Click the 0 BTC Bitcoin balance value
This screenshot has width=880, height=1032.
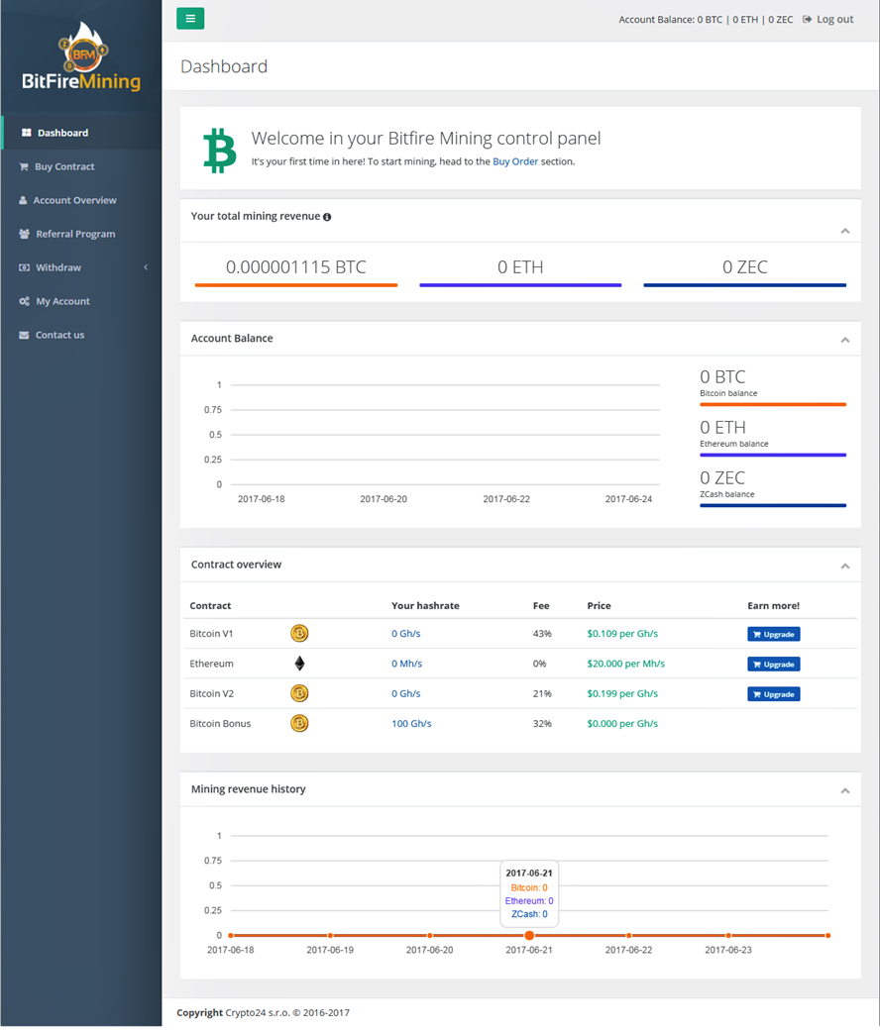pyautogui.click(x=722, y=377)
